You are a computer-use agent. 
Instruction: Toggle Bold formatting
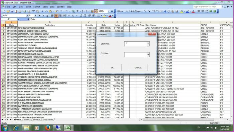point(39,15)
